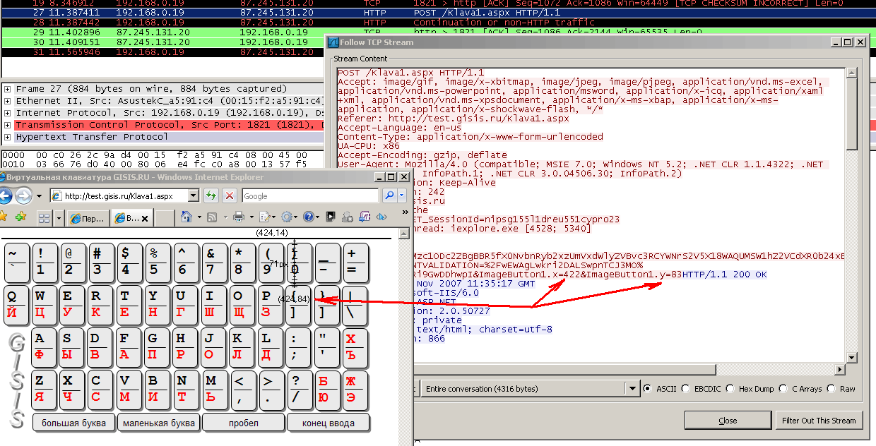Click the Page menu icon in IE
876x446 pixels.
point(265,217)
